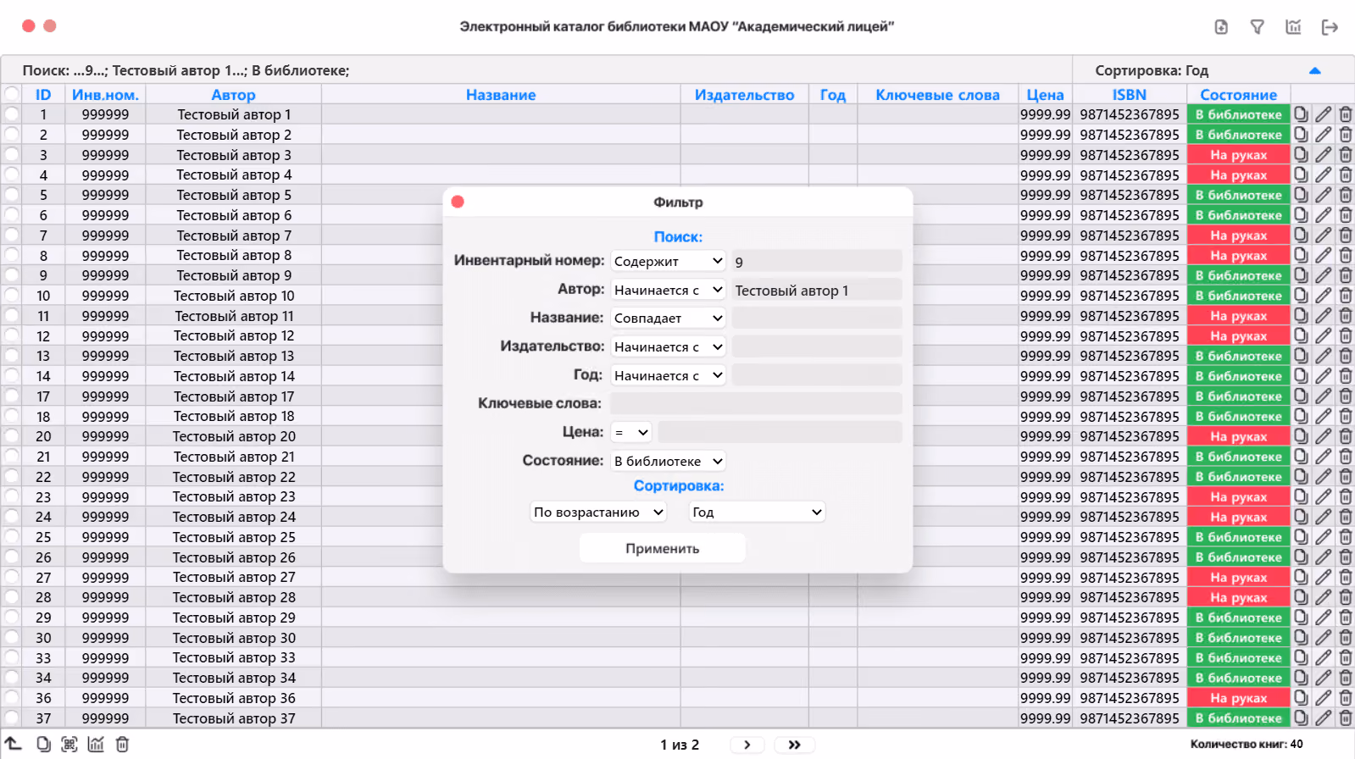Viewport: 1355px width, 759px height.
Task: Sort table by Название column header
Action: point(501,95)
